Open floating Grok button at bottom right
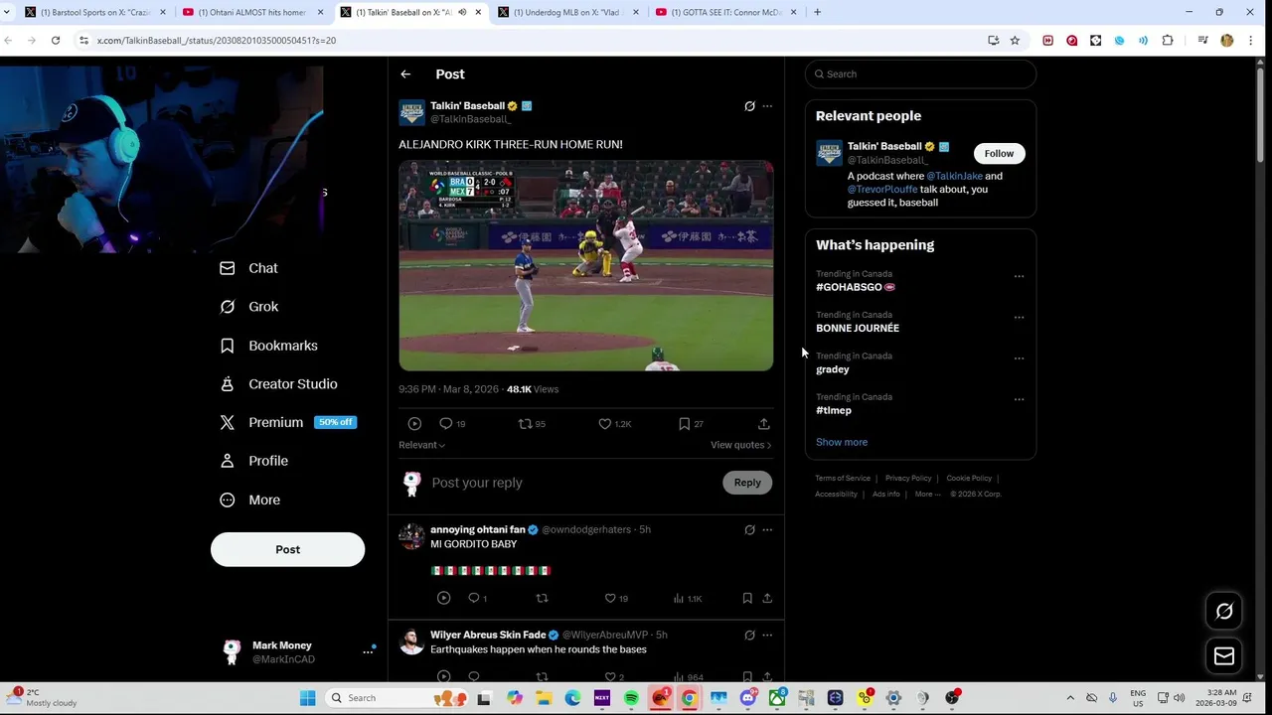 [x=1224, y=612]
